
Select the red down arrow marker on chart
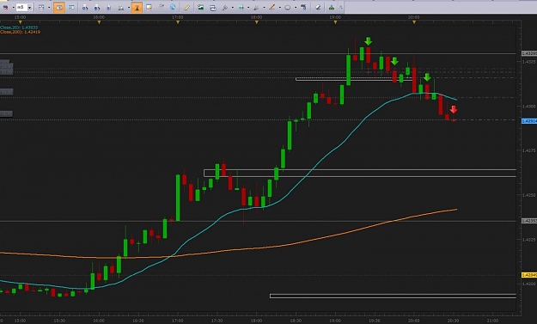pos(454,110)
